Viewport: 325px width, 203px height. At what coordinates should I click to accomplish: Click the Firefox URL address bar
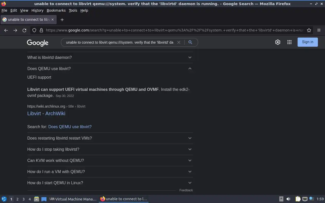coord(175,30)
